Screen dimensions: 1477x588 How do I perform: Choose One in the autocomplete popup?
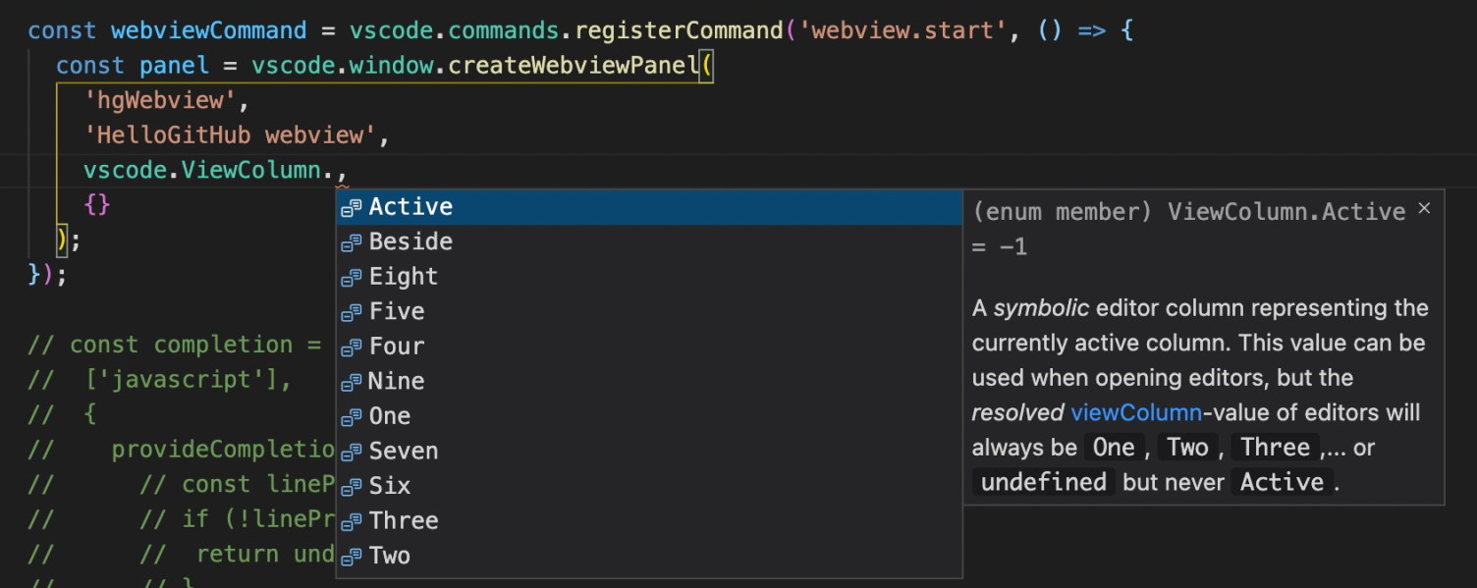click(390, 416)
